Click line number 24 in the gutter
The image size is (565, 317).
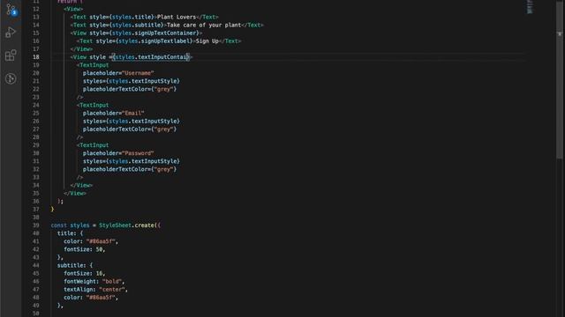[36, 106]
